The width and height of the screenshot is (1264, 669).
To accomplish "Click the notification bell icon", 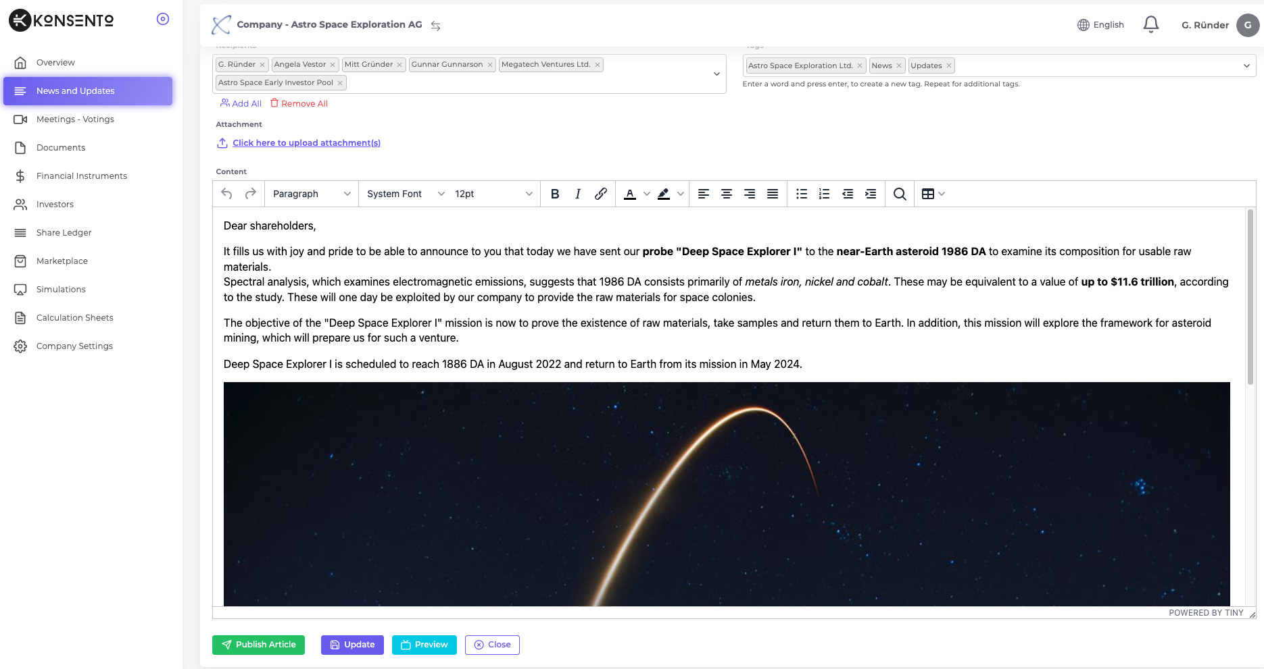I will tap(1150, 24).
